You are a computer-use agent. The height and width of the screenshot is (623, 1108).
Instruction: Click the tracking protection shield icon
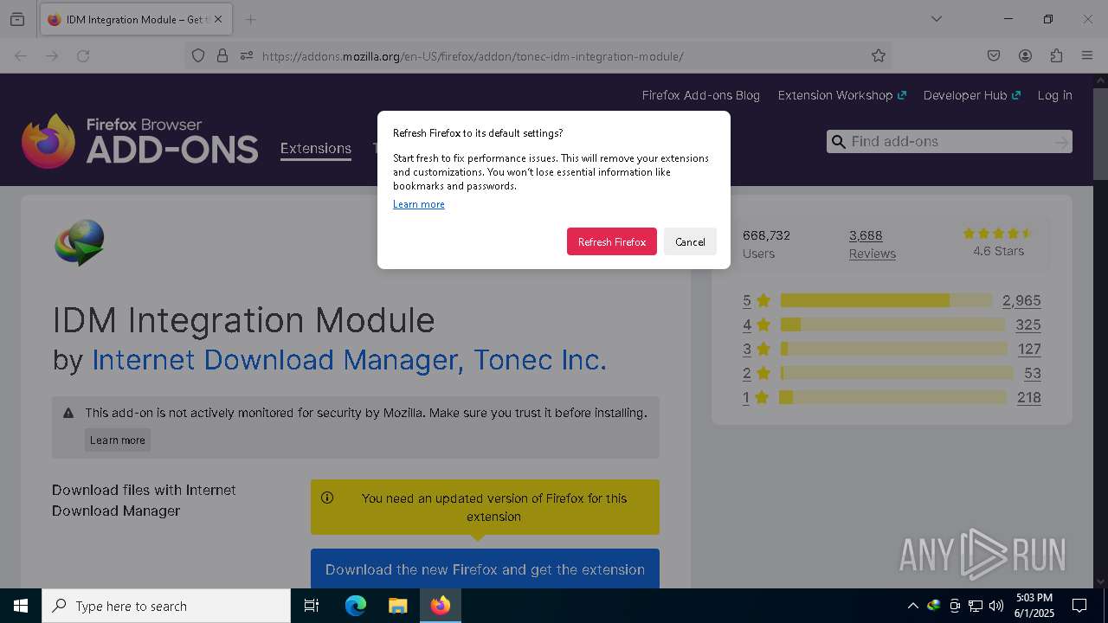[x=198, y=55]
